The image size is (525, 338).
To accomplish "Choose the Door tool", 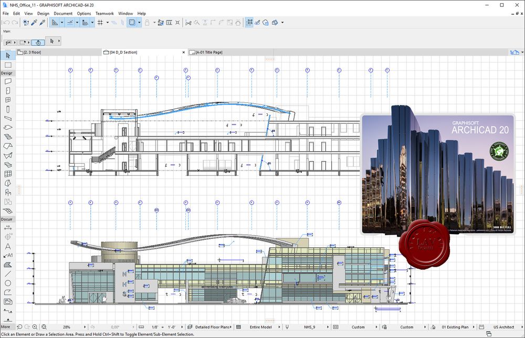I will [x=8, y=90].
